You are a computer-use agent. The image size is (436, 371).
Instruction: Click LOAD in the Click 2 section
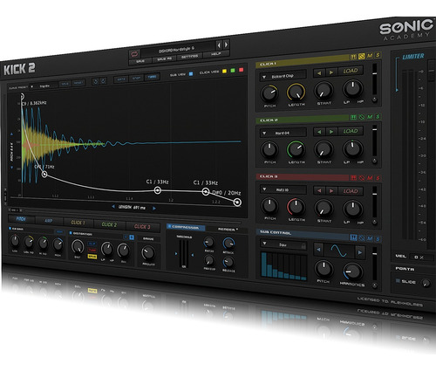click(x=351, y=131)
